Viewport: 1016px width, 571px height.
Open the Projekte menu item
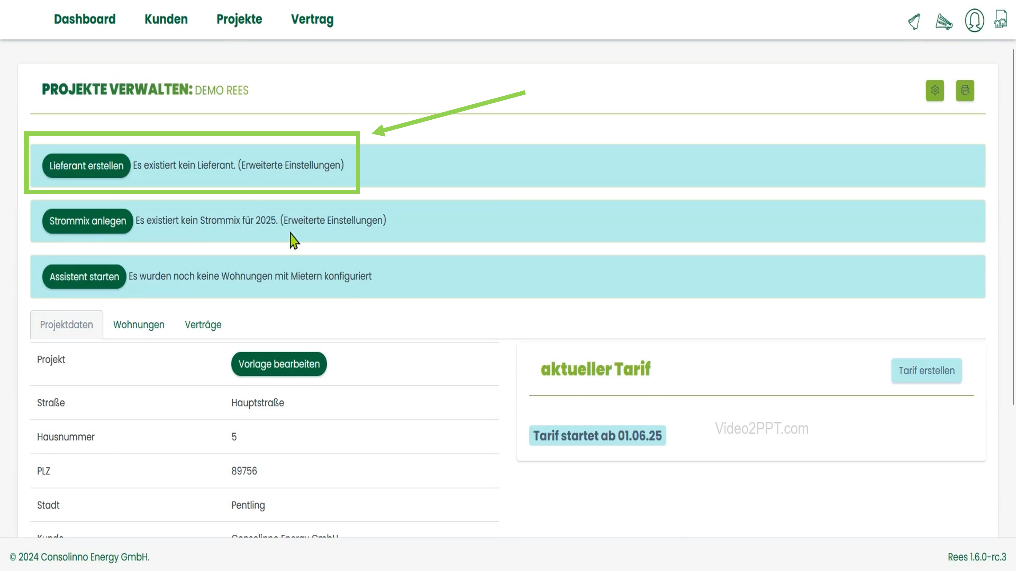[239, 19]
